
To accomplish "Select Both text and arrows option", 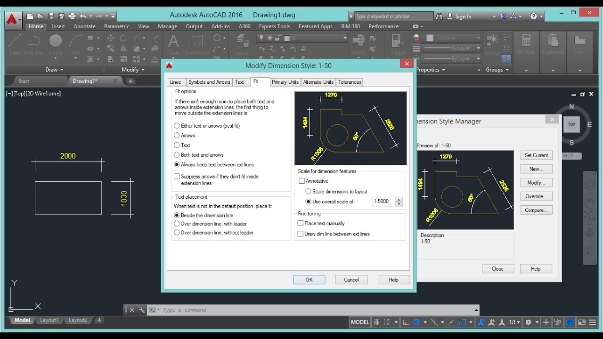I will [x=199, y=155].
